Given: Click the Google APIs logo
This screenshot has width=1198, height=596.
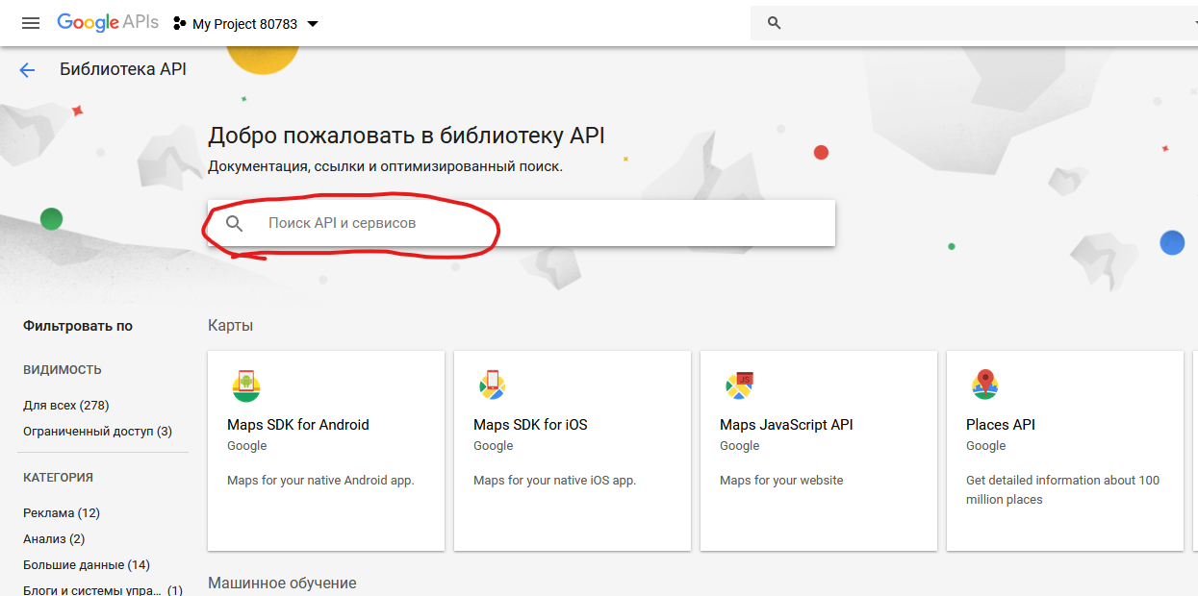Looking at the screenshot, I should pos(108,23).
